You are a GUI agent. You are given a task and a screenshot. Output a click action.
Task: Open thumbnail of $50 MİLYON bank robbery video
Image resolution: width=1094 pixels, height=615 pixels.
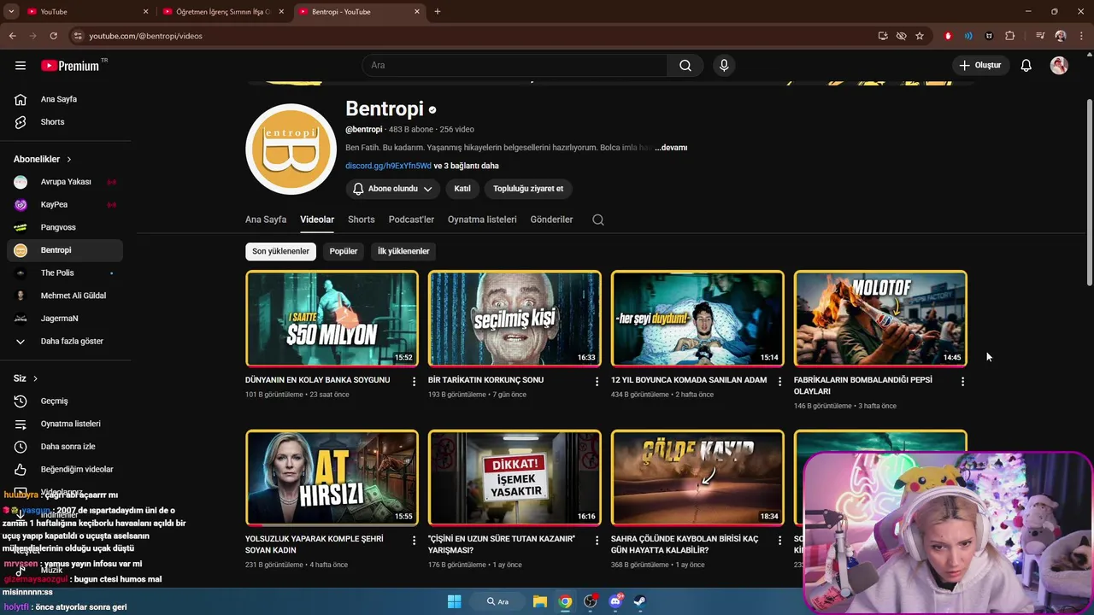point(332,319)
